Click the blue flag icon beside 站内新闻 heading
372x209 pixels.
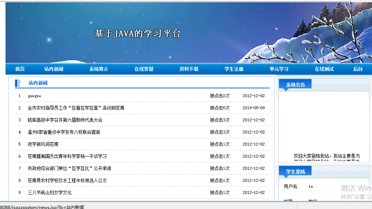click(18, 83)
